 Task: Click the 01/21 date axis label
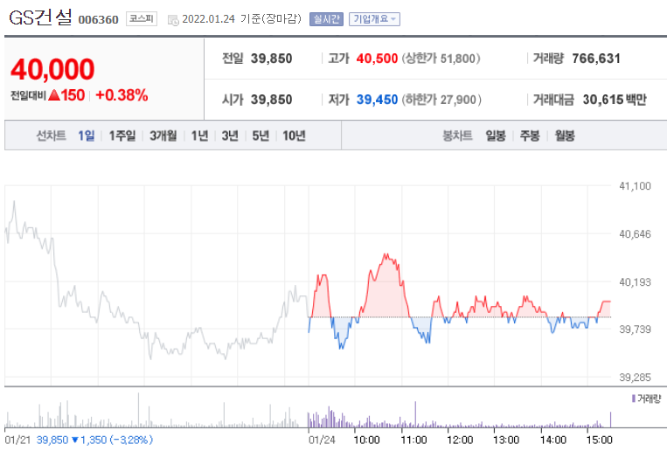17,440
